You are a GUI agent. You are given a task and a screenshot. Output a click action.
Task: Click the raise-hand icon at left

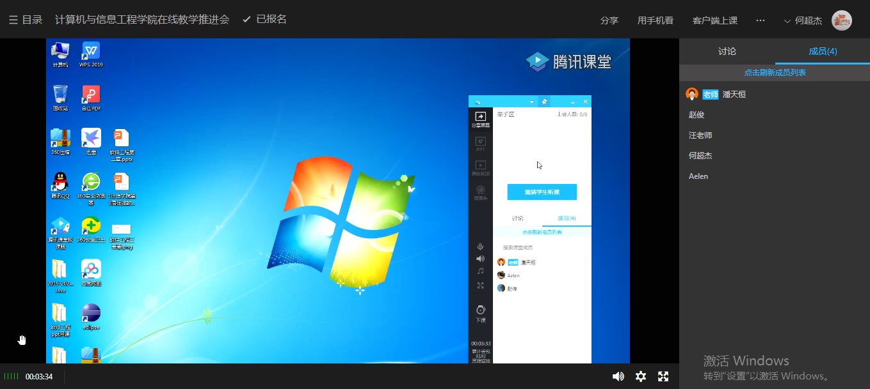[22, 340]
